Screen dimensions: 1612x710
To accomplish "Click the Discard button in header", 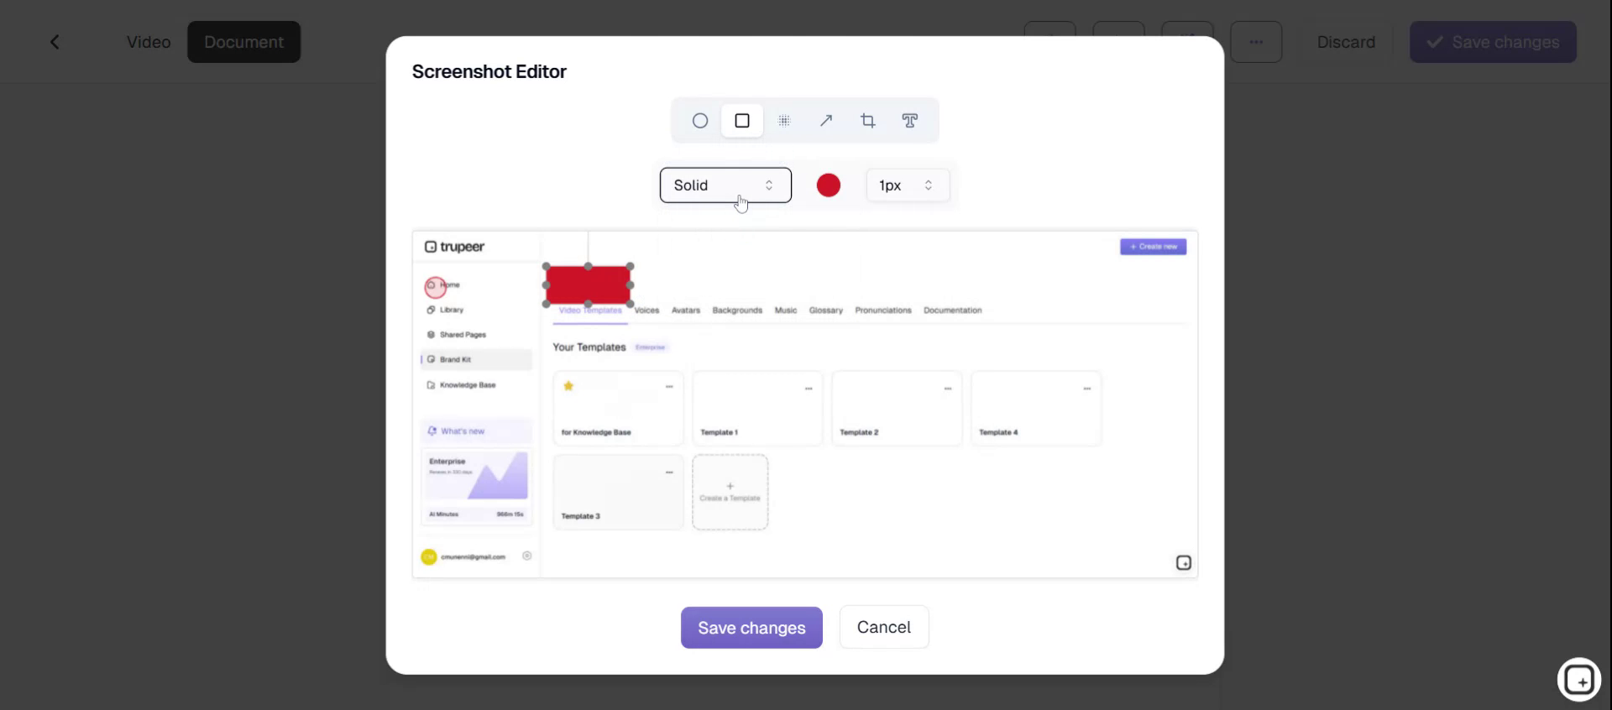I will (x=1346, y=42).
